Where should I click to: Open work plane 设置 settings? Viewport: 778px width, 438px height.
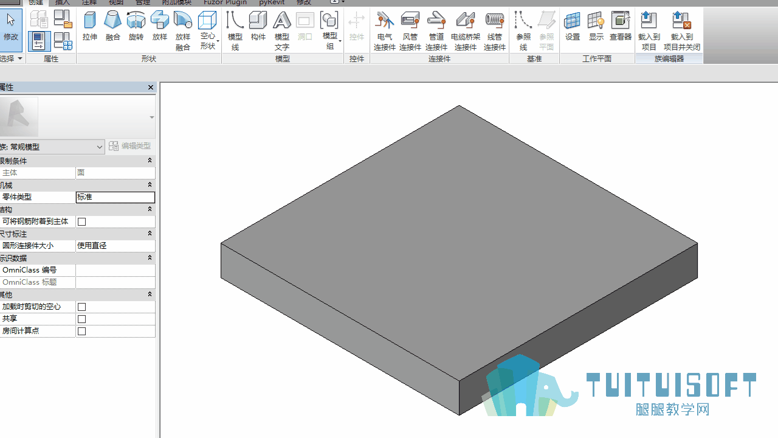point(573,26)
